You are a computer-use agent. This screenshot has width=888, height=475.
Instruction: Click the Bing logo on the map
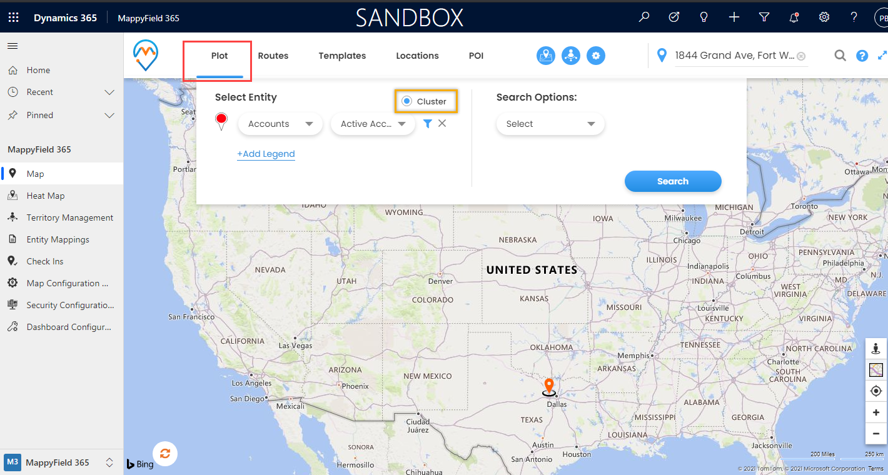pos(140,464)
